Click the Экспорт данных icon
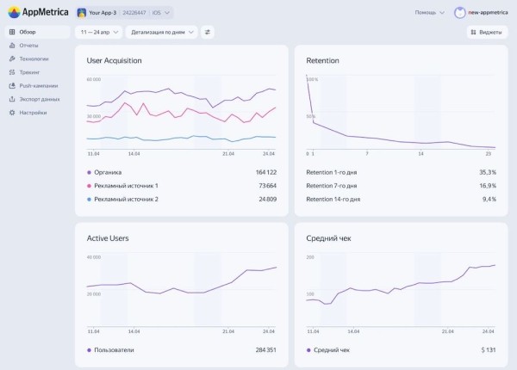Screen dimensions: 517x370 [x=11, y=99]
